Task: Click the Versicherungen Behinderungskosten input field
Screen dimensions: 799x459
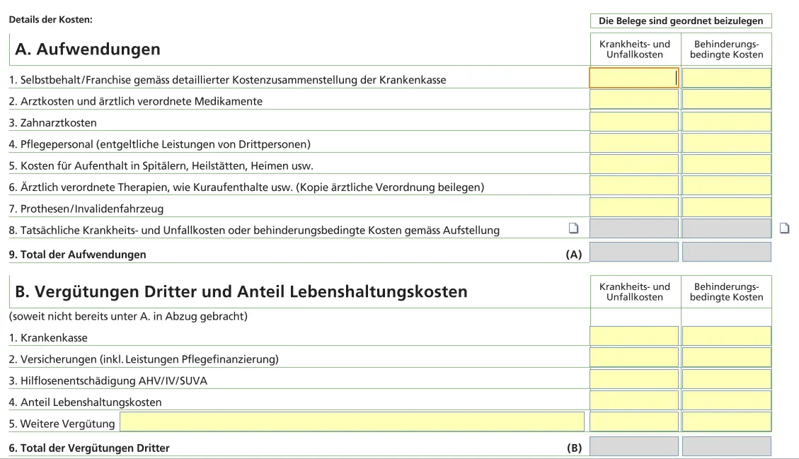Action: pos(725,357)
